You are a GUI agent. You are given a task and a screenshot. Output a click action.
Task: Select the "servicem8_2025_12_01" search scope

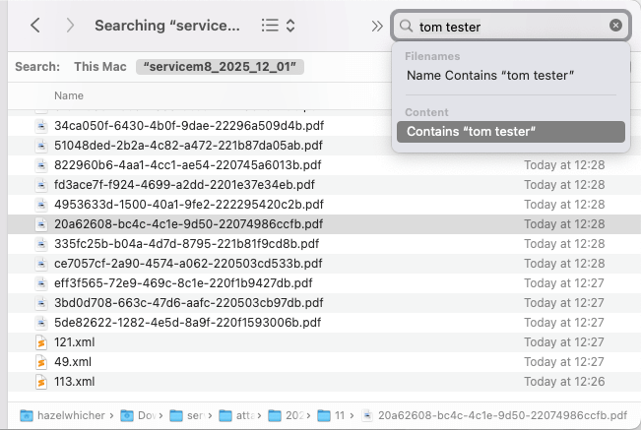pyautogui.click(x=220, y=67)
